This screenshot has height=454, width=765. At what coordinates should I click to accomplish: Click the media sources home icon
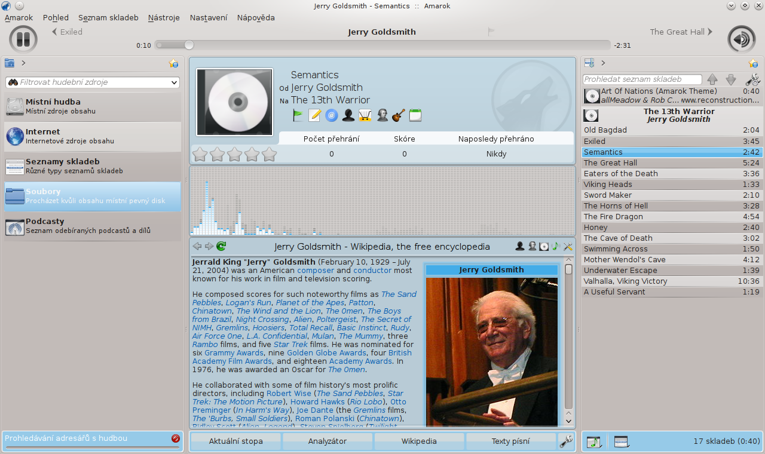tap(10, 63)
